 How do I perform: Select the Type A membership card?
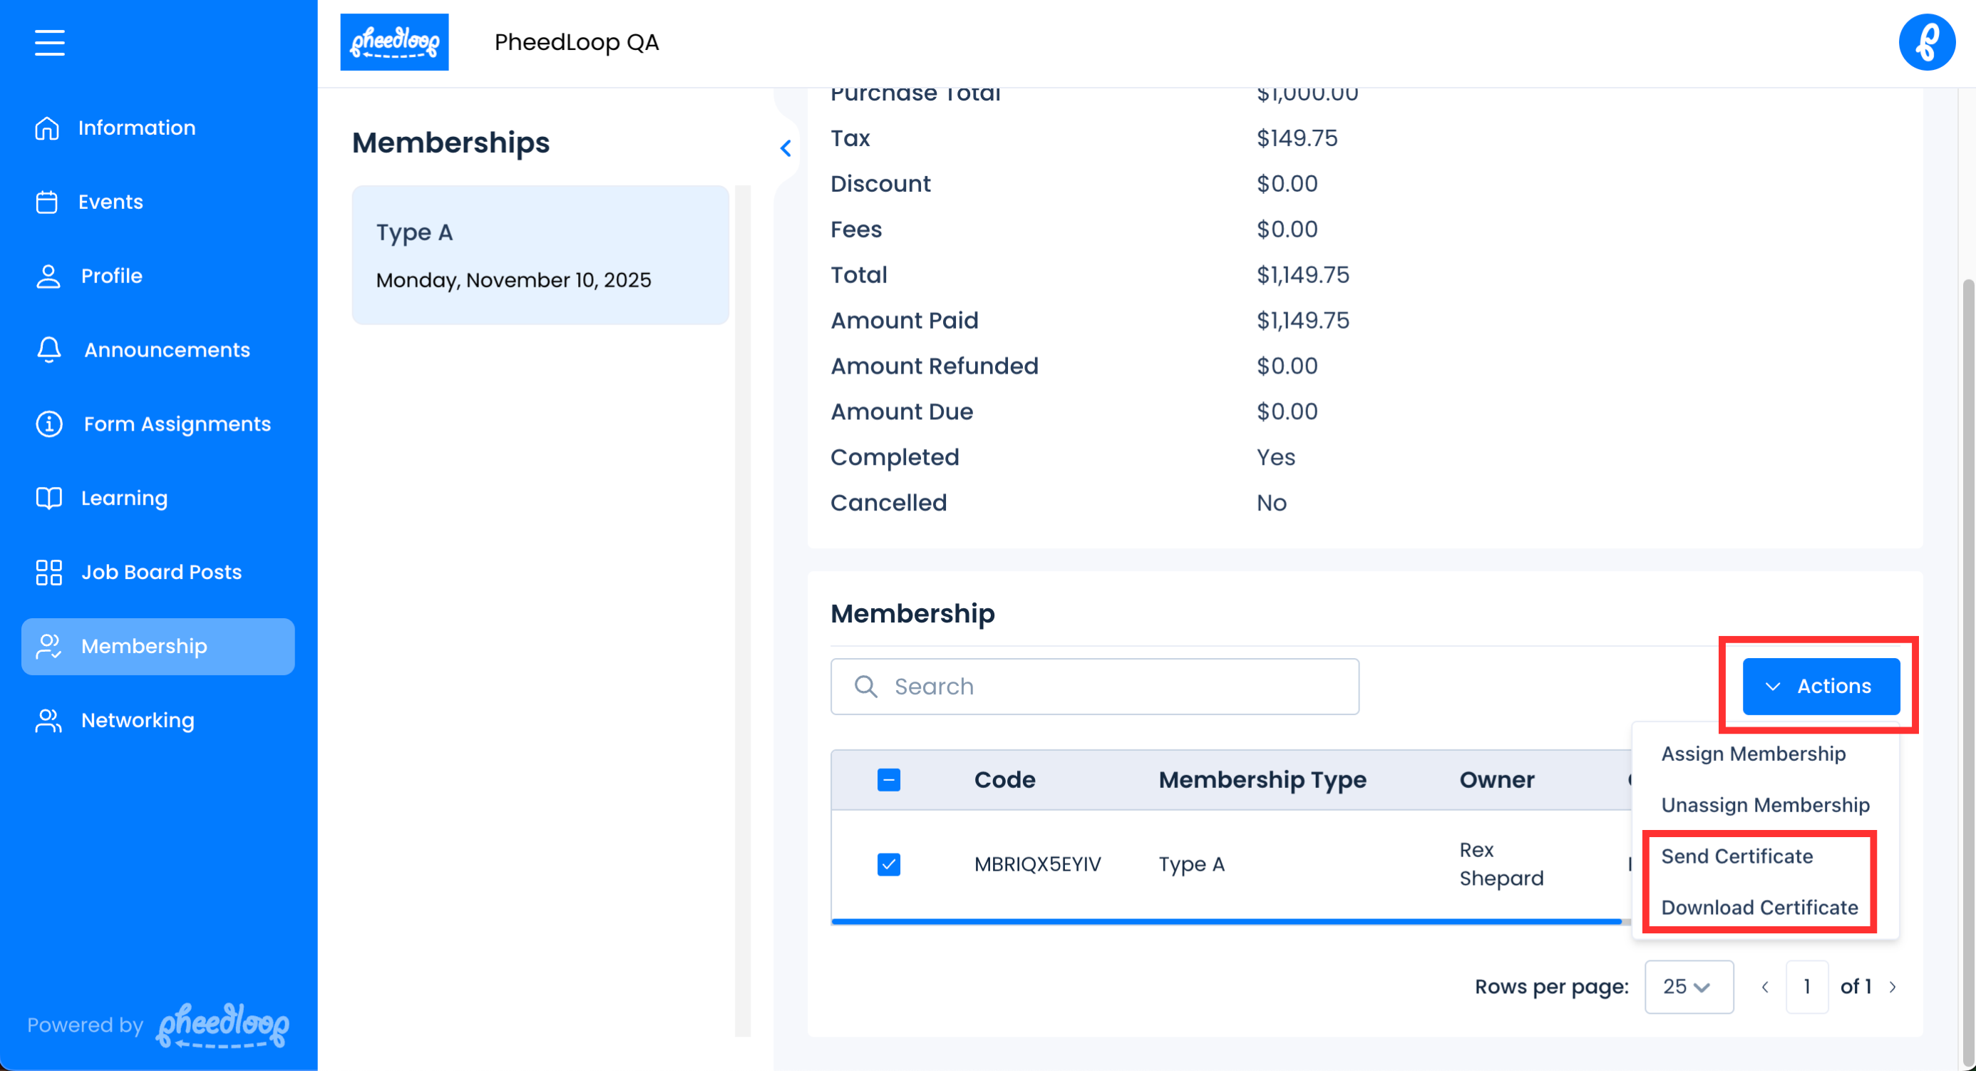click(540, 255)
